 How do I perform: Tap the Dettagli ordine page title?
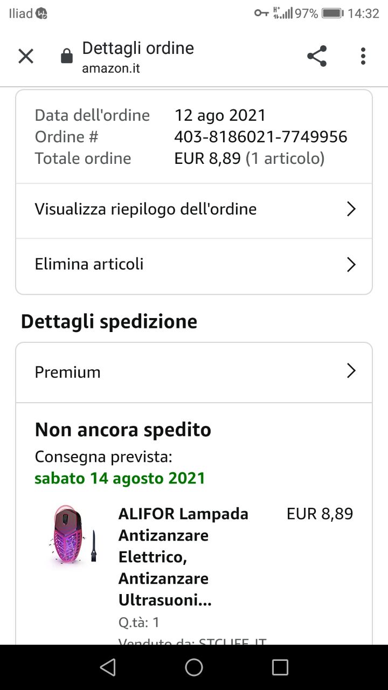coord(138,49)
